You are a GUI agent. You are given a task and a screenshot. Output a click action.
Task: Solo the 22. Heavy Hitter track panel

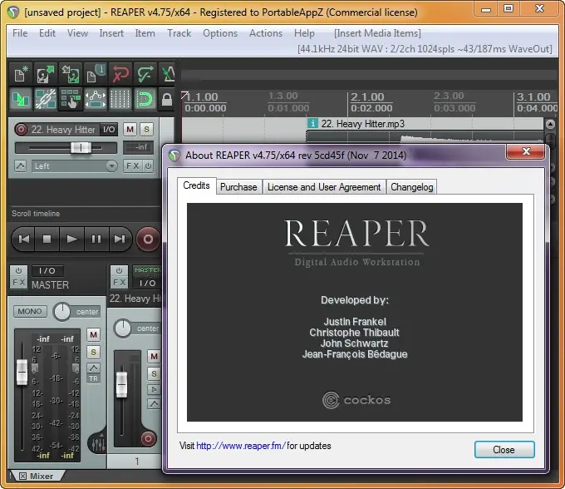click(146, 130)
